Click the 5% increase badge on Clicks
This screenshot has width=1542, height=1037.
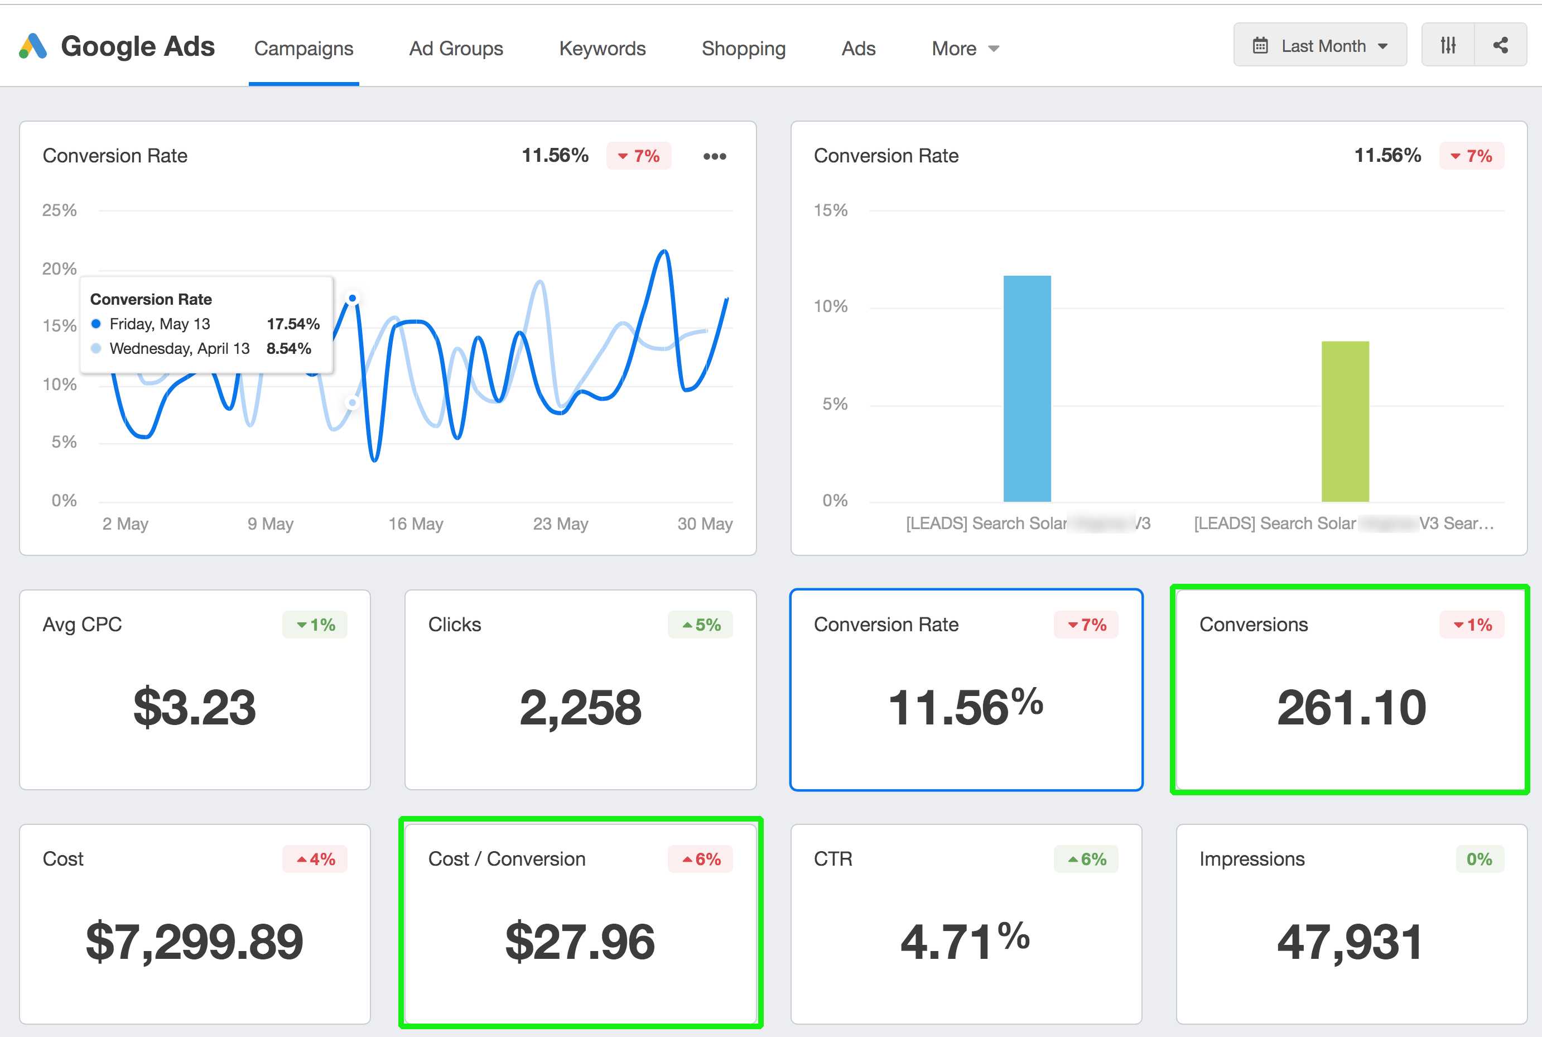701,625
